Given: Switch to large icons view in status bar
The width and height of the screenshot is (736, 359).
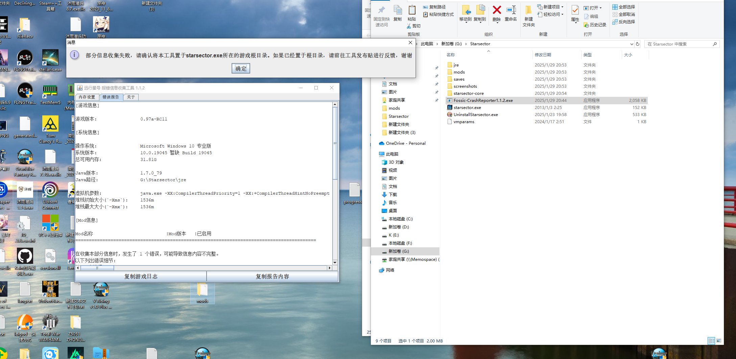Looking at the screenshot, I should [x=719, y=341].
